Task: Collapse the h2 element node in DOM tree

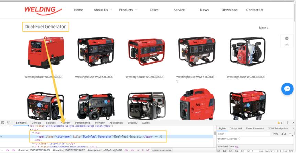Action: [x=33, y=133]
